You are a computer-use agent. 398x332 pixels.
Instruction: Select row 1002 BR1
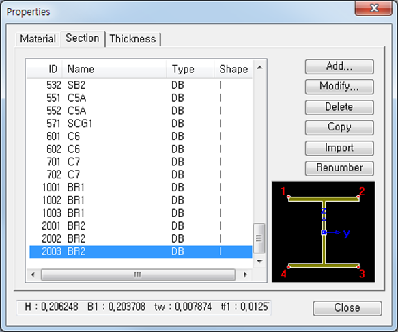coord(141,200)
